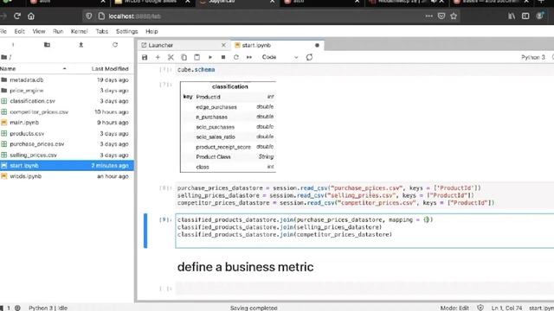
Task: Save the notebook with the floppy disk icon
Action: pos(145,57)
